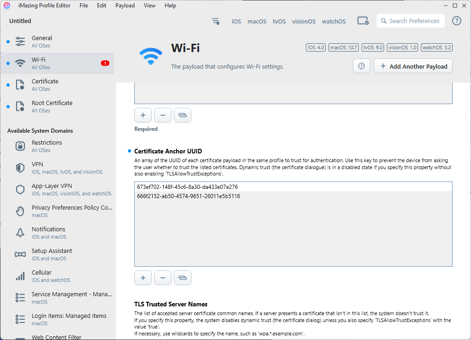Click the device preview icon with checkmark
471x340 pixels.
click(363, 21)
